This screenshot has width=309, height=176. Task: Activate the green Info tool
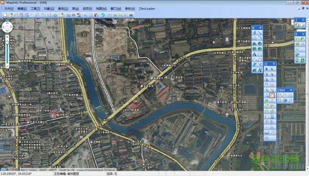coord(267,101)
